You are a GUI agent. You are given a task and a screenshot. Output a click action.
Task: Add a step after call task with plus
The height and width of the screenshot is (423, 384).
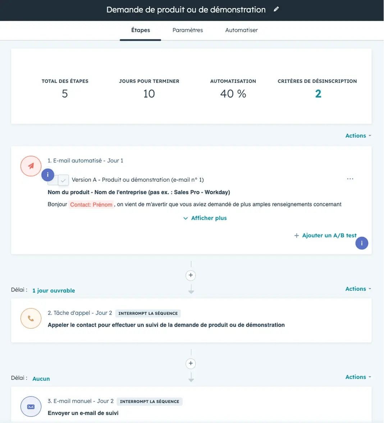pyautogui.click(x=191, y=363)
